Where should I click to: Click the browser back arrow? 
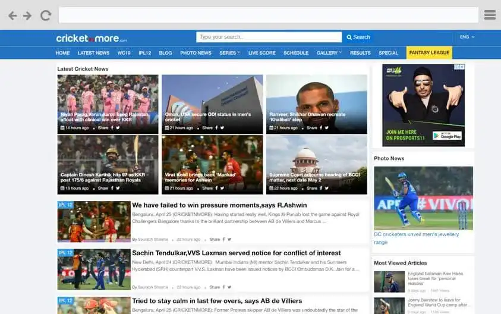point(12,15)
